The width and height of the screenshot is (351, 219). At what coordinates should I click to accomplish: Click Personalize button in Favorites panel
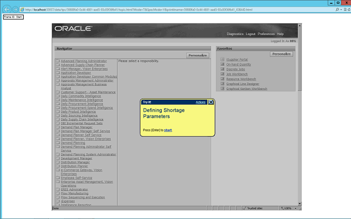click(282, 54)
